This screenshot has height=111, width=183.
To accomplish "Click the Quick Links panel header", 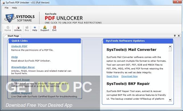I will click(x=45, y=41).
